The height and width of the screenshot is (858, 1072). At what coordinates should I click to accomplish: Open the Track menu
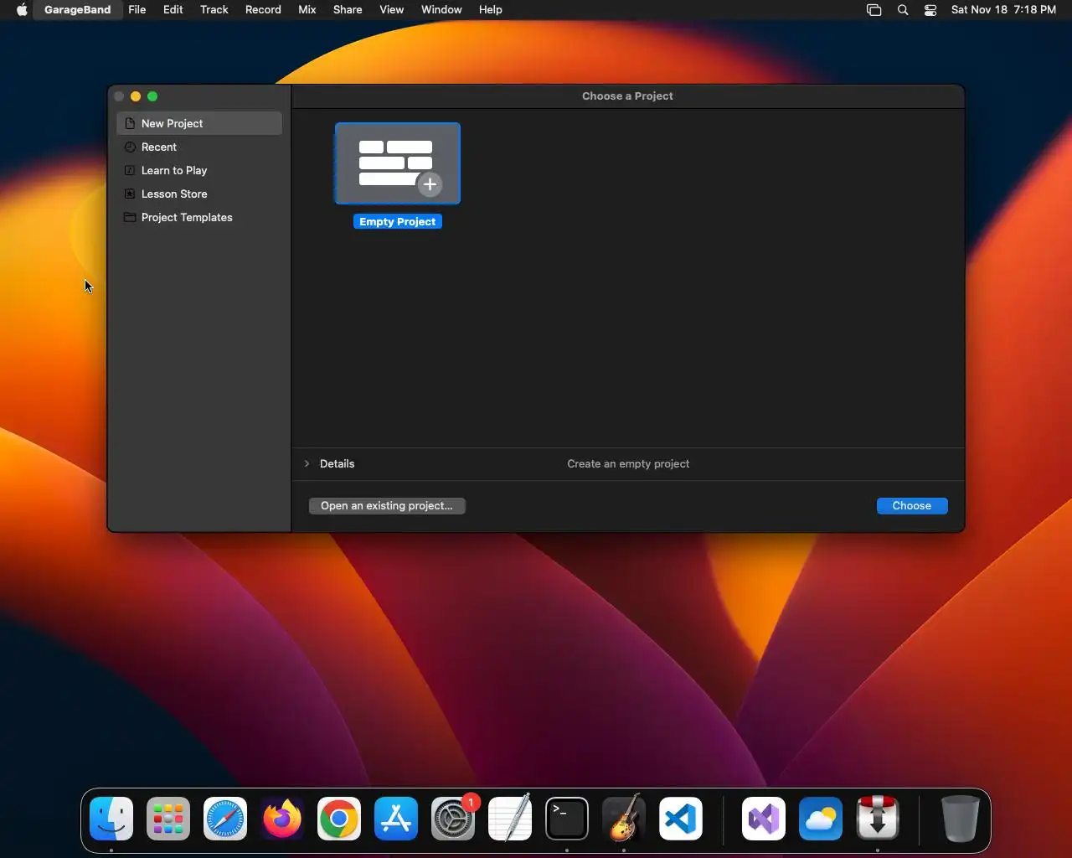(x=214, y=10)
